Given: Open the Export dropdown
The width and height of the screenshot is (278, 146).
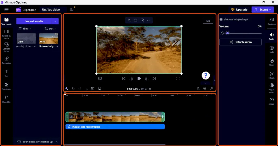Looking at the screenshot, I should pos(263,9).
